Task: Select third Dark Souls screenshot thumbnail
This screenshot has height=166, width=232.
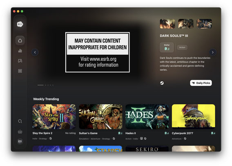Action: [x=204, y=24]
